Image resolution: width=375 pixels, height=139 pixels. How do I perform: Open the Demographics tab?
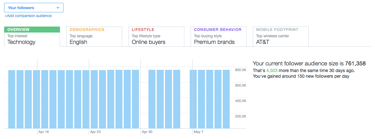point(94,36)
